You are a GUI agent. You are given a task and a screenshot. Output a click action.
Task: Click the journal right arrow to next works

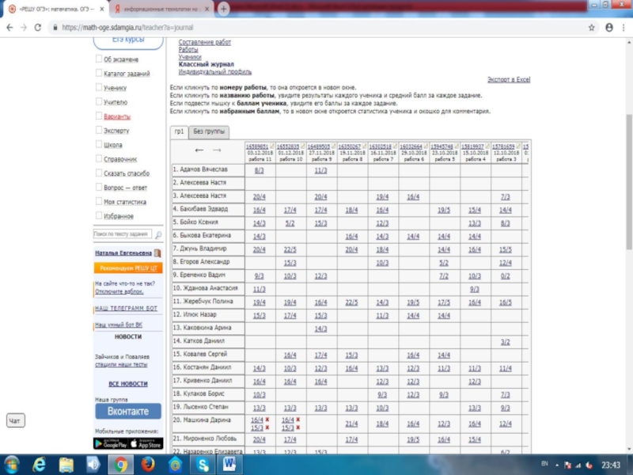217,150
